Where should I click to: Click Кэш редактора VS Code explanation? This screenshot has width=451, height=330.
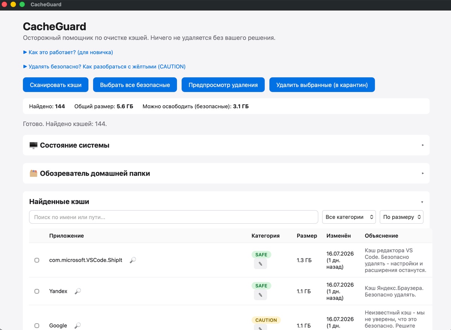tap(395, 260)
